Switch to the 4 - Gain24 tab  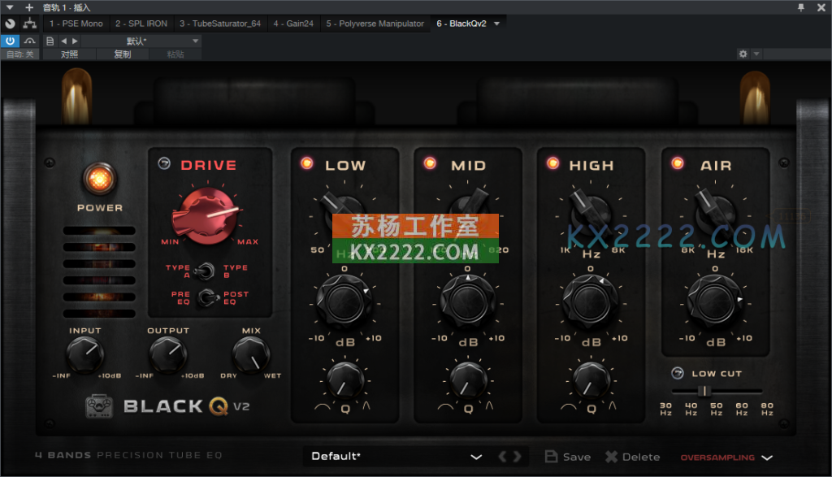point(293,24)
